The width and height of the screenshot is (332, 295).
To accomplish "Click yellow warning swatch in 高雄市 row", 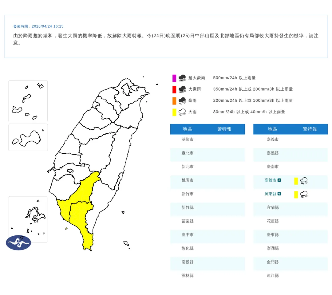I will coord(296,181).
